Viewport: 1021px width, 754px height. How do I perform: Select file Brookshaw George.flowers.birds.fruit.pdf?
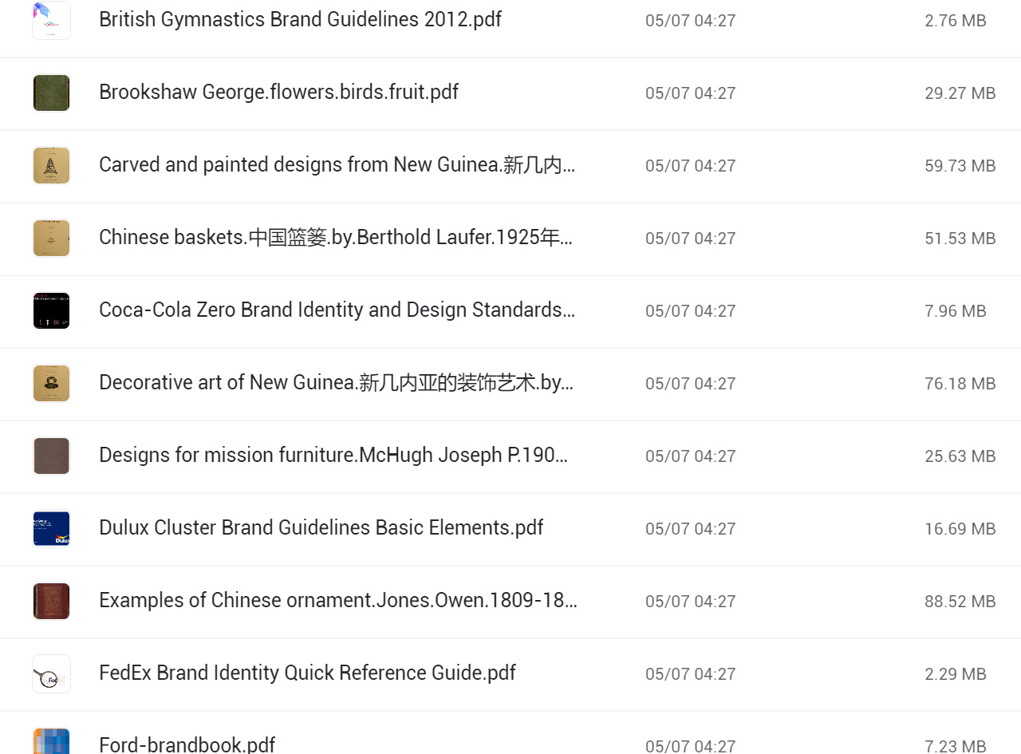click(x=278, y=92)
